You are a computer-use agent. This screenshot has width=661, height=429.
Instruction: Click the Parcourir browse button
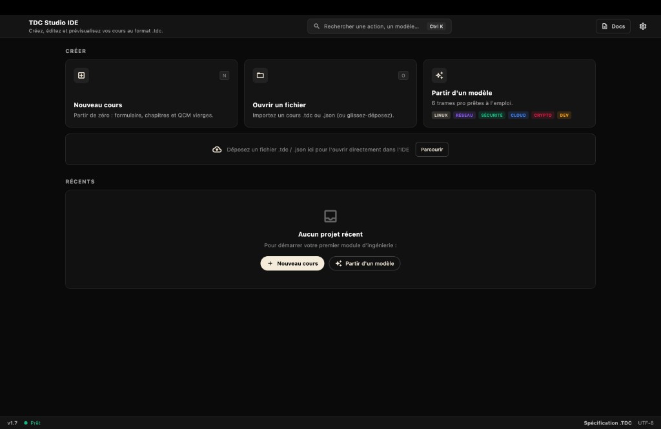(x=432, y=150)
